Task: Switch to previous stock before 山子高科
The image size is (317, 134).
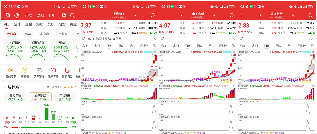Action: [182, 15]
